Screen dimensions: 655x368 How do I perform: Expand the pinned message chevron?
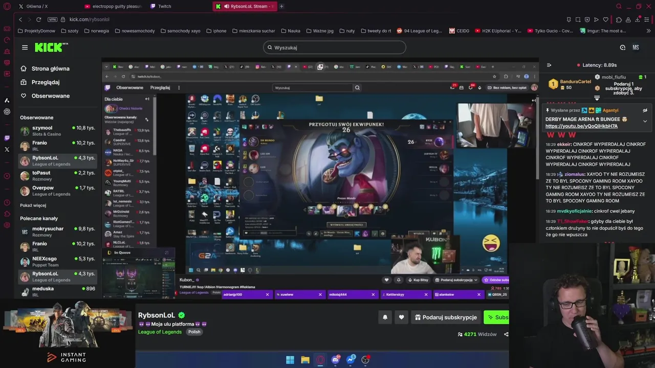coord(645,121)
